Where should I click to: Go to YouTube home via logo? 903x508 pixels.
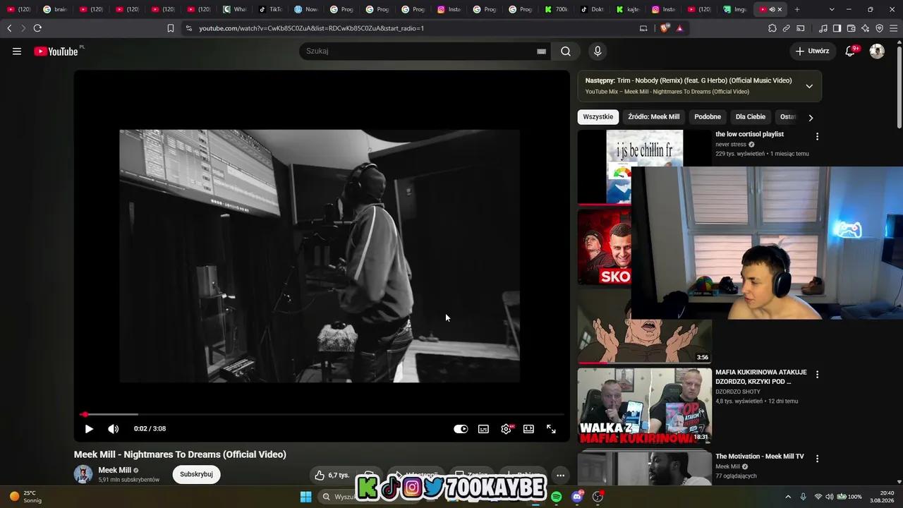(56, 51)
